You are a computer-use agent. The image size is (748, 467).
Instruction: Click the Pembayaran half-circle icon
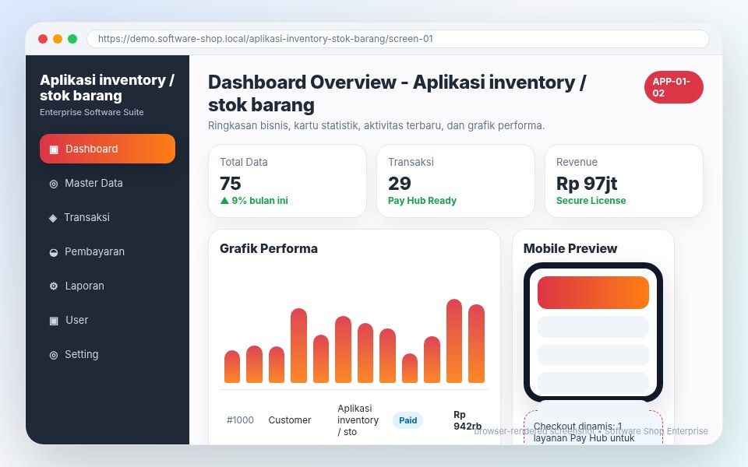(54, 252)
